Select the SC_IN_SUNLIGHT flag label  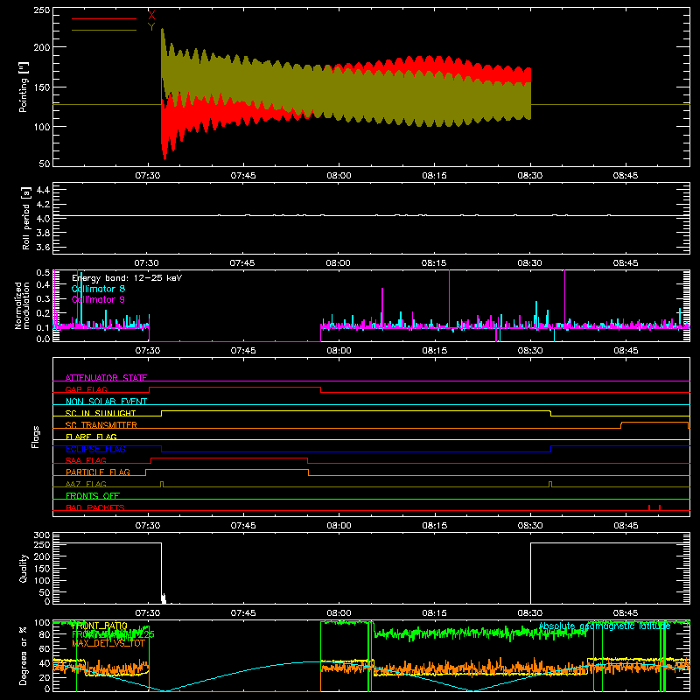pos(101,413)
